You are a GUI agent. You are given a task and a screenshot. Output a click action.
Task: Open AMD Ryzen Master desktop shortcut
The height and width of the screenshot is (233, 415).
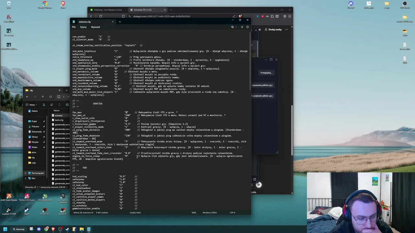click(9, 198)
